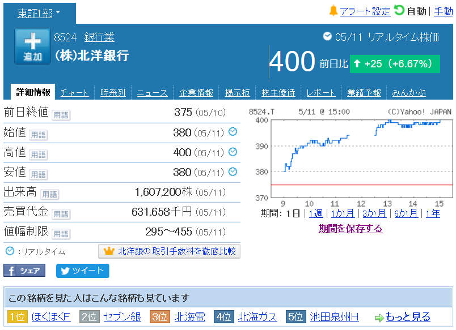
Task: Open the 池田泉州H stock link
Action: click(334, 316)
